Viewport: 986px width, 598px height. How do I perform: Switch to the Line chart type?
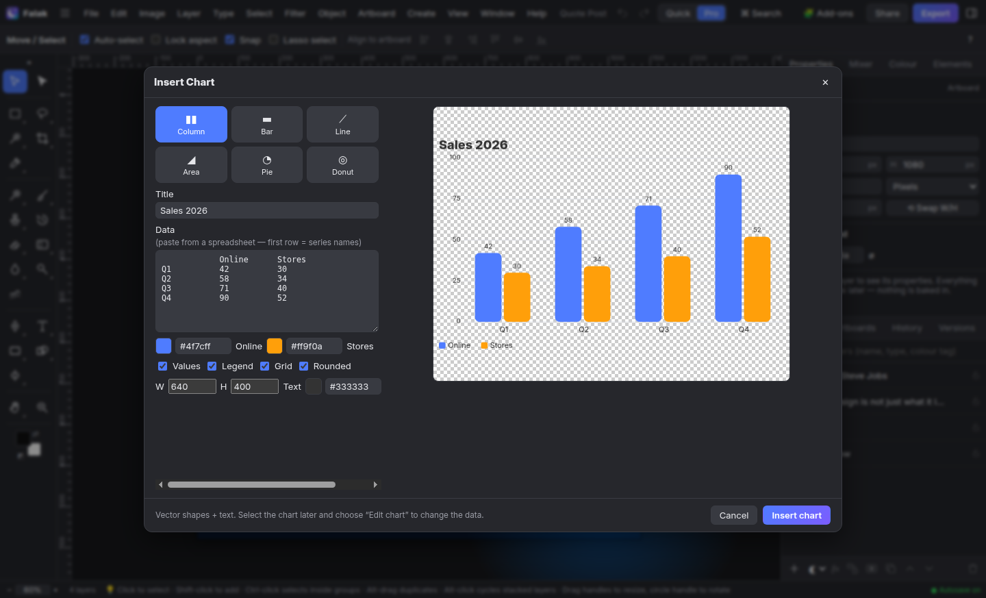pyautogui.click(x=342, y=124)
